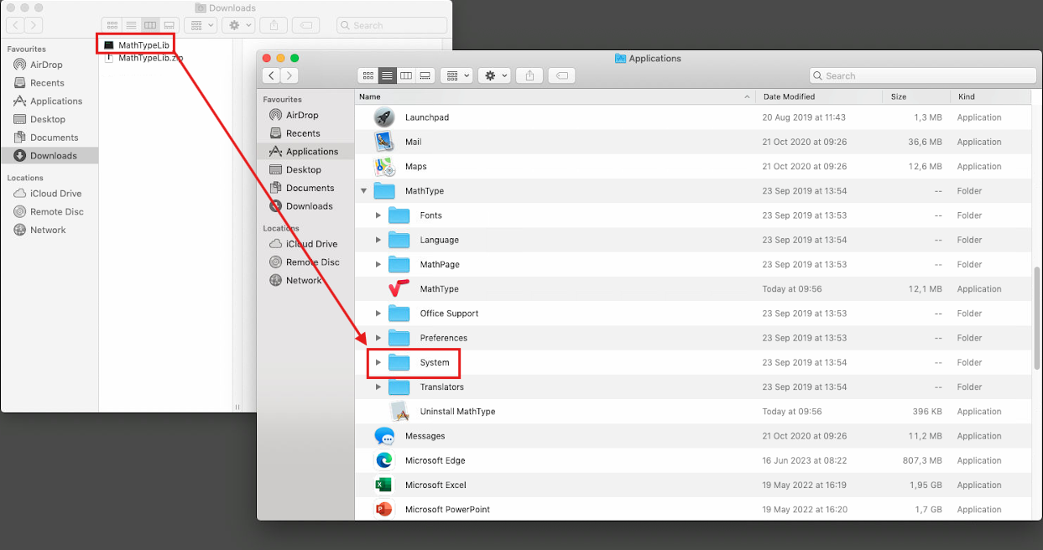Image resolution: width=1043 pixels, height=550 pixels.
Task: Go forward in Applications window
Action: point(289,75)
